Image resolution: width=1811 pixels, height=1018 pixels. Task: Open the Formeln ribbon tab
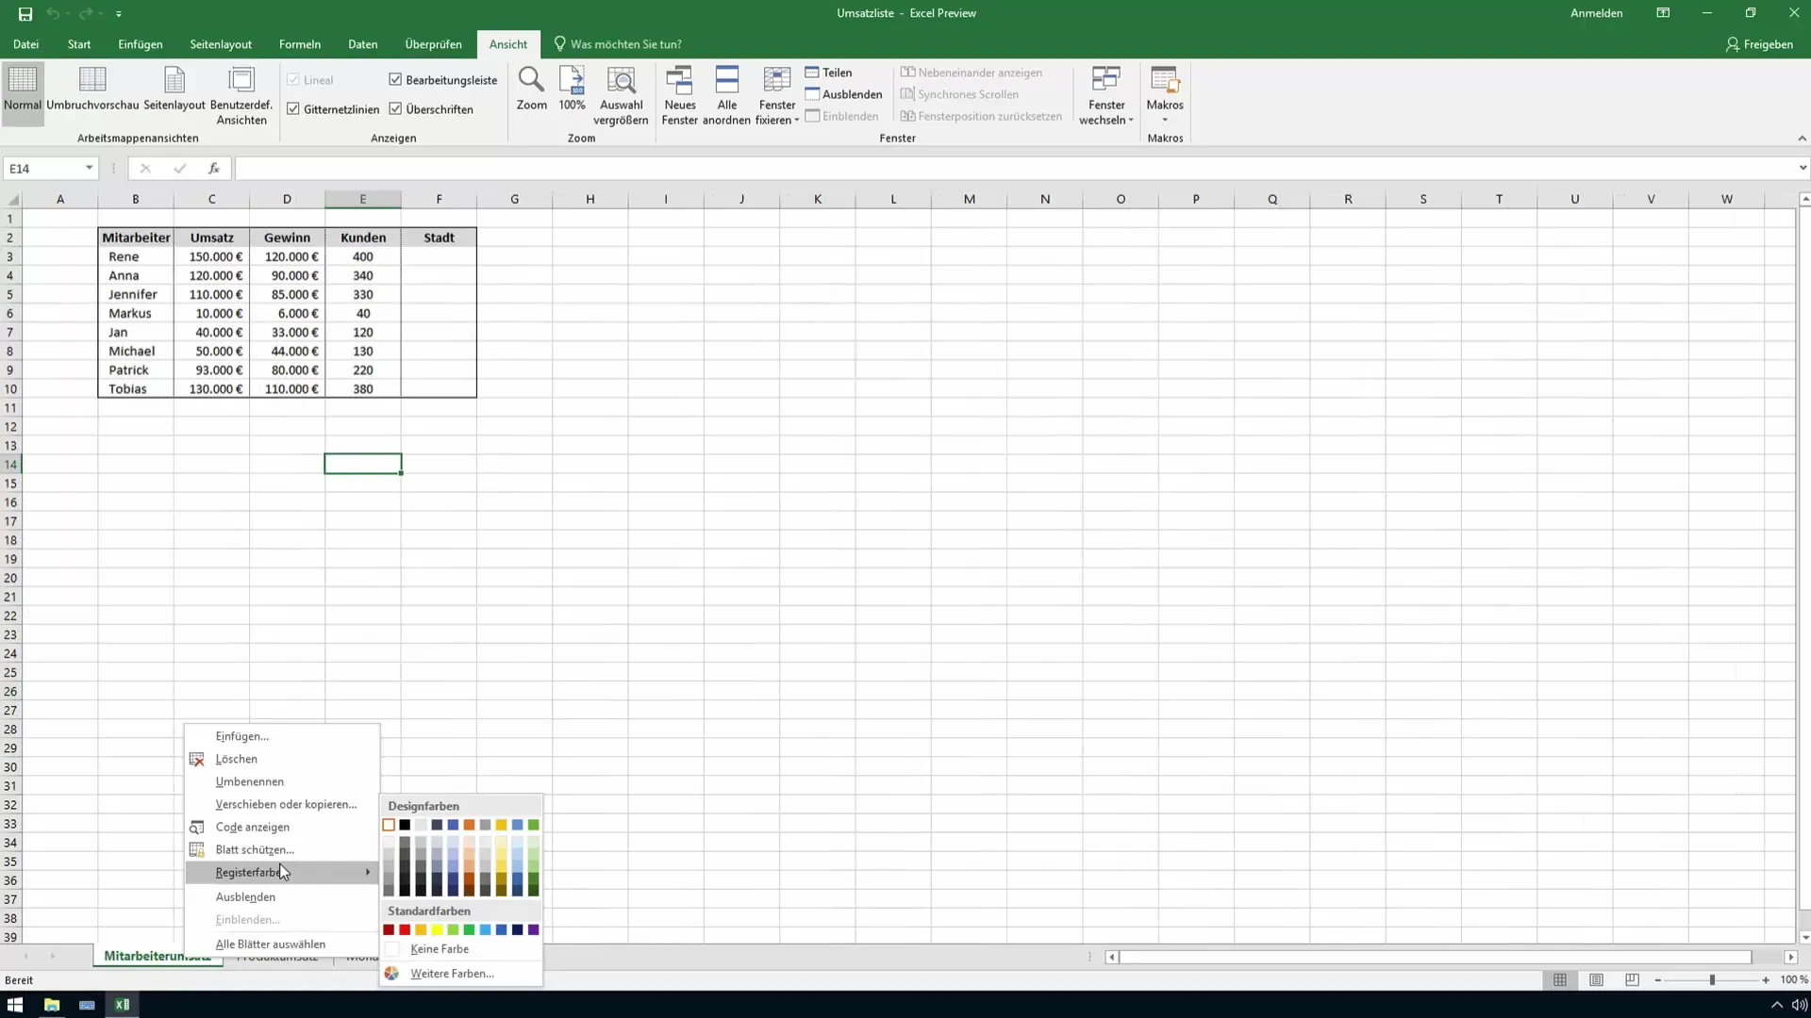coord(300,44)
